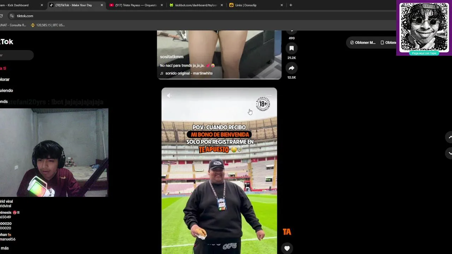This screenshot has height=254, width=452.
Task: Switch to kickbot.com dashboard tab
Action: pyautogui.click(x=196, y=5)
